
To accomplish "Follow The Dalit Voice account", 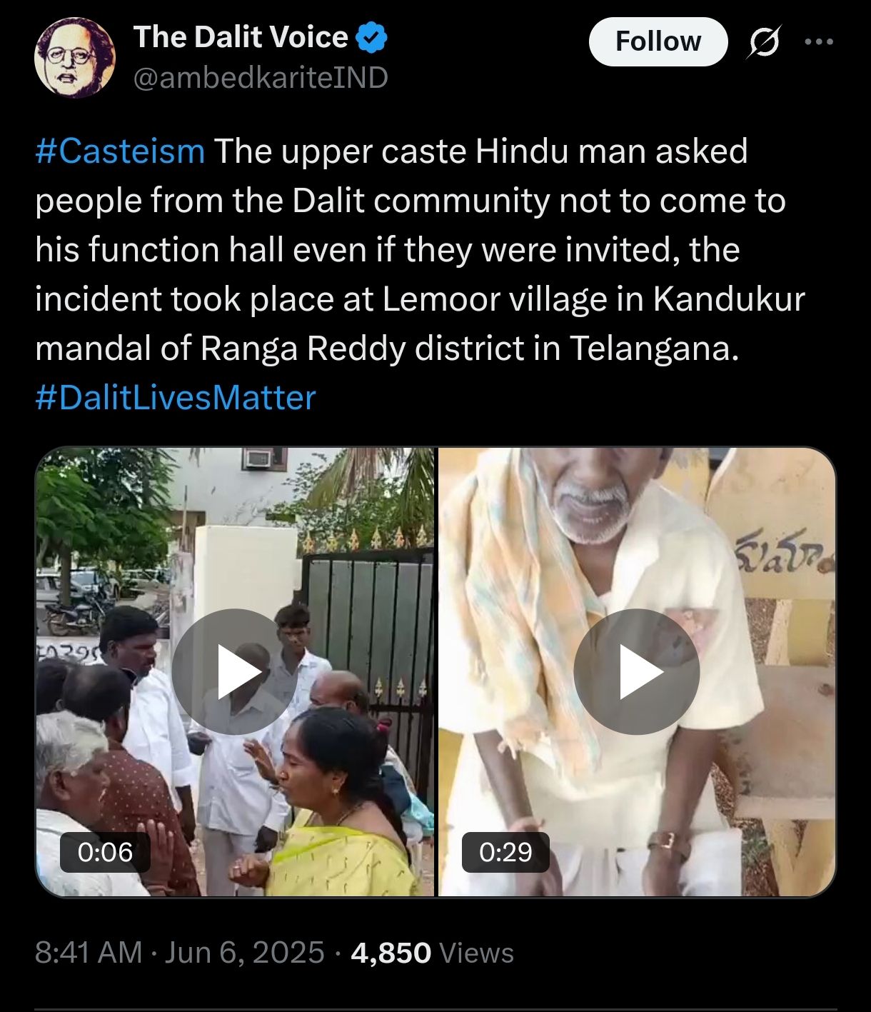I will tap(658, 41).
